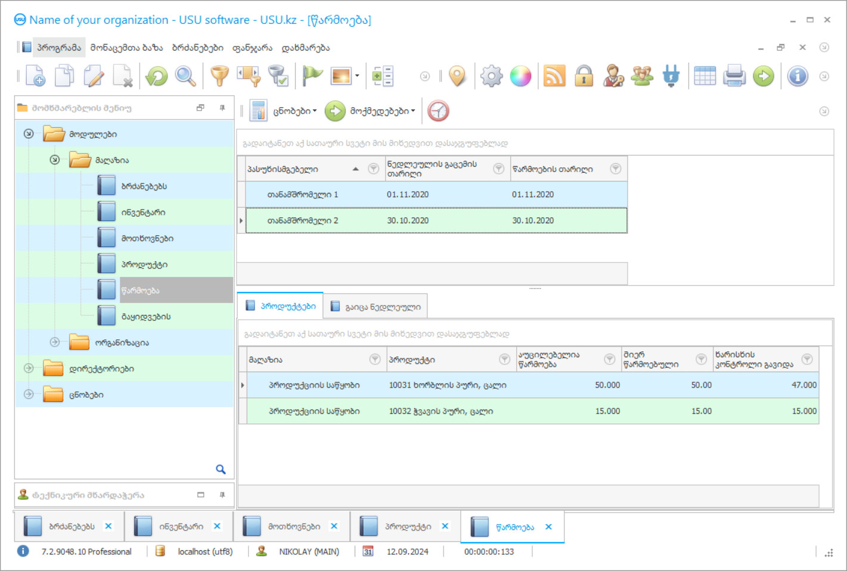The height and width of the screenshot is (571, 847).
Task: Expand the დირექტორიები tree folder
Action: (x=29, y=369)
